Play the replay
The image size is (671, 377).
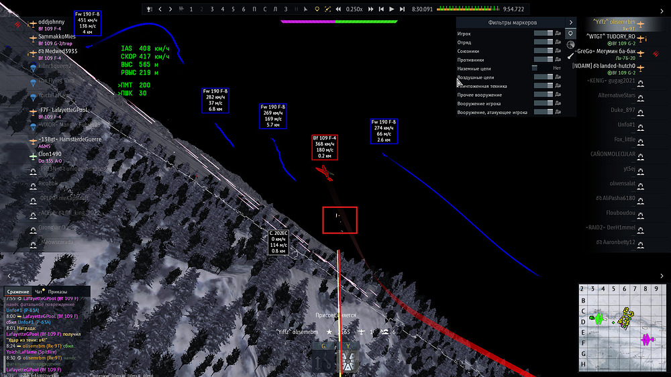click(392, 9)
